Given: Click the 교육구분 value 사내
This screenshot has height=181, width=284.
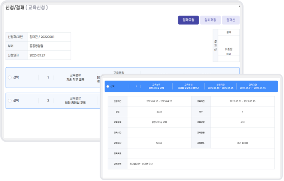Looking at the screenshot, I should (242, 122).
